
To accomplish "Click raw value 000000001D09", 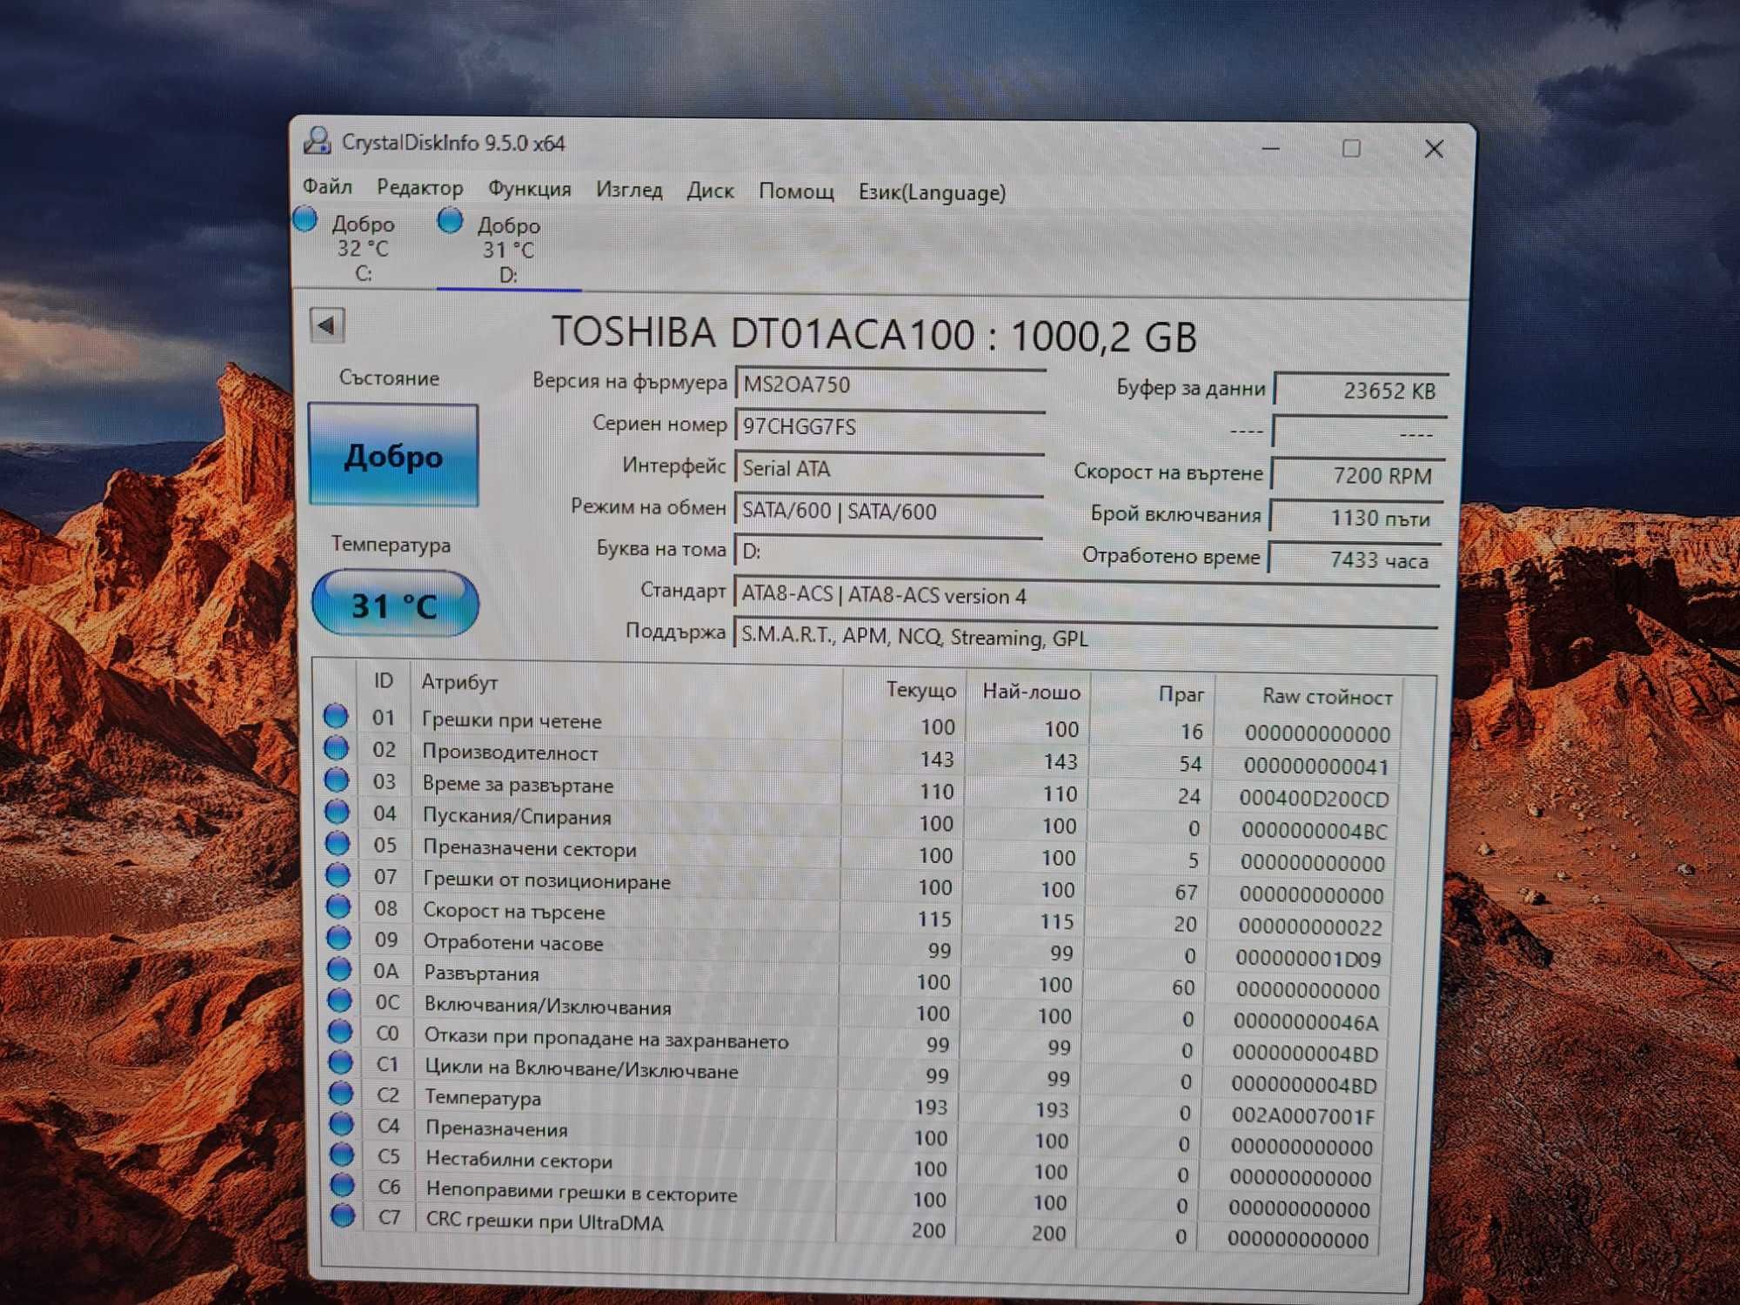I will (x=1308, y=959).
